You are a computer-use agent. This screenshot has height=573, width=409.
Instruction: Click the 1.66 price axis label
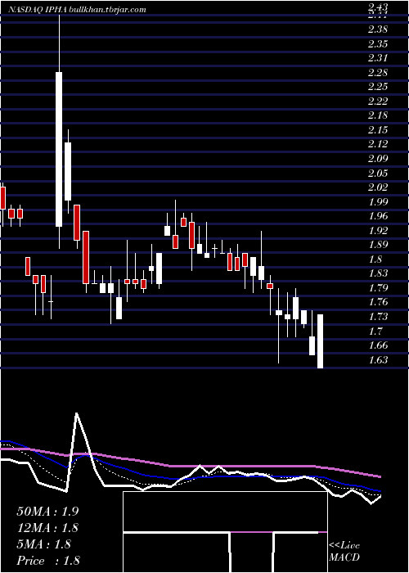point(377,345)
